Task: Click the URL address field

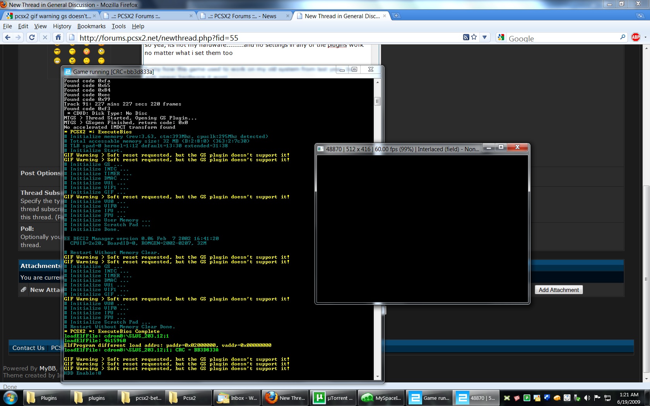Action: tap(267, 38)
